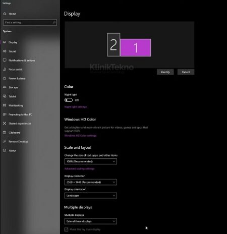
Task: Click the Tablet icon
Action: click(5, 96)
